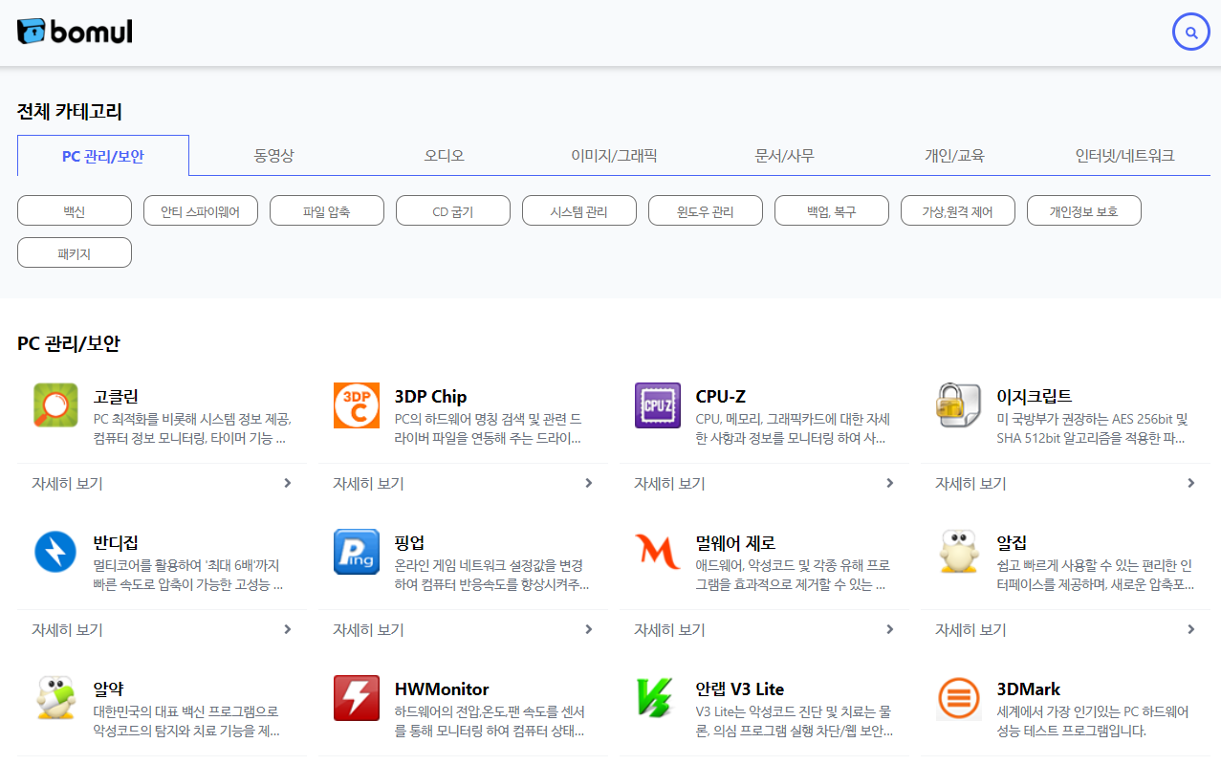Open the 이미지/그래픽 tab
Viewport: 1221px width, 765px height.
click(x=614, y=156)
